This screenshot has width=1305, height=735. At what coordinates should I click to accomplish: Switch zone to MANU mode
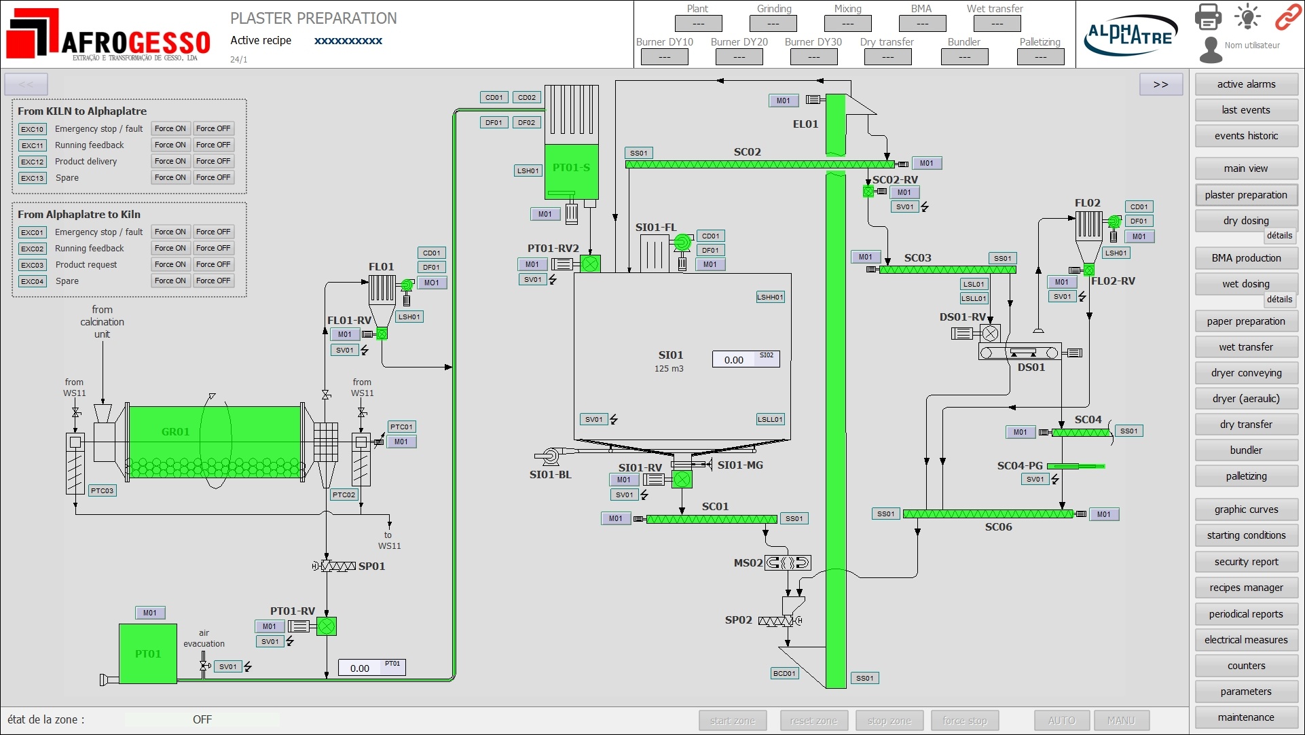pos(1122,721)
